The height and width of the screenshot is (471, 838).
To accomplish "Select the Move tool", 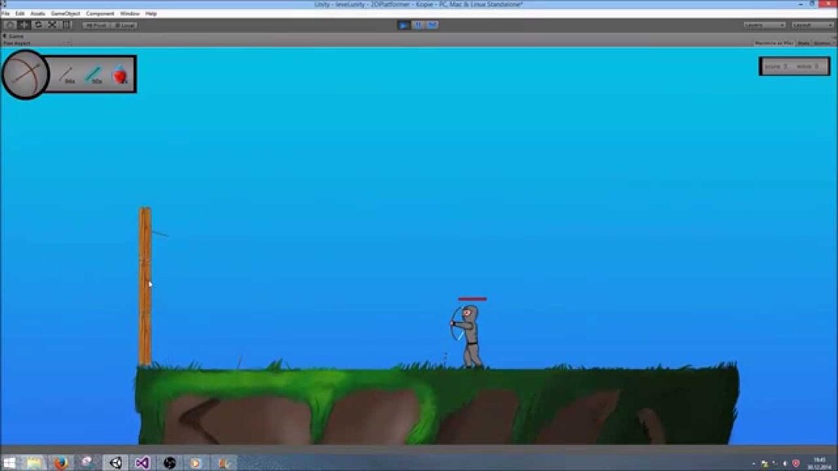I will (x=23, y=25).
